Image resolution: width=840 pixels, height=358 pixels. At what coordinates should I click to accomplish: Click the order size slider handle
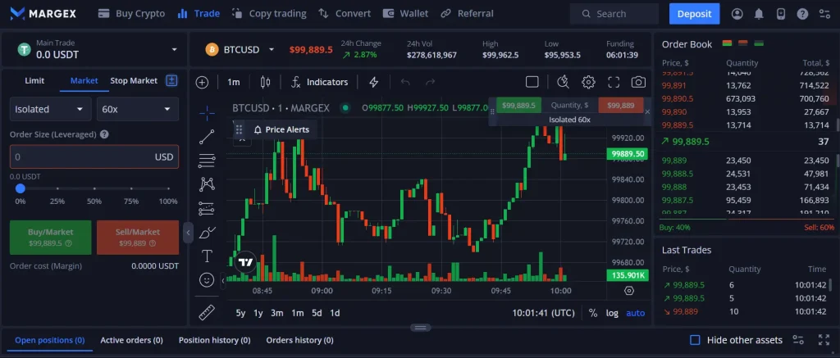[21, 188]
